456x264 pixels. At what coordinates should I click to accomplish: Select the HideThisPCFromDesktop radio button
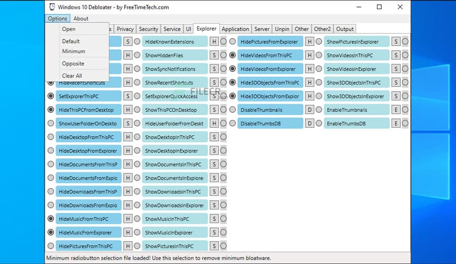51,110
